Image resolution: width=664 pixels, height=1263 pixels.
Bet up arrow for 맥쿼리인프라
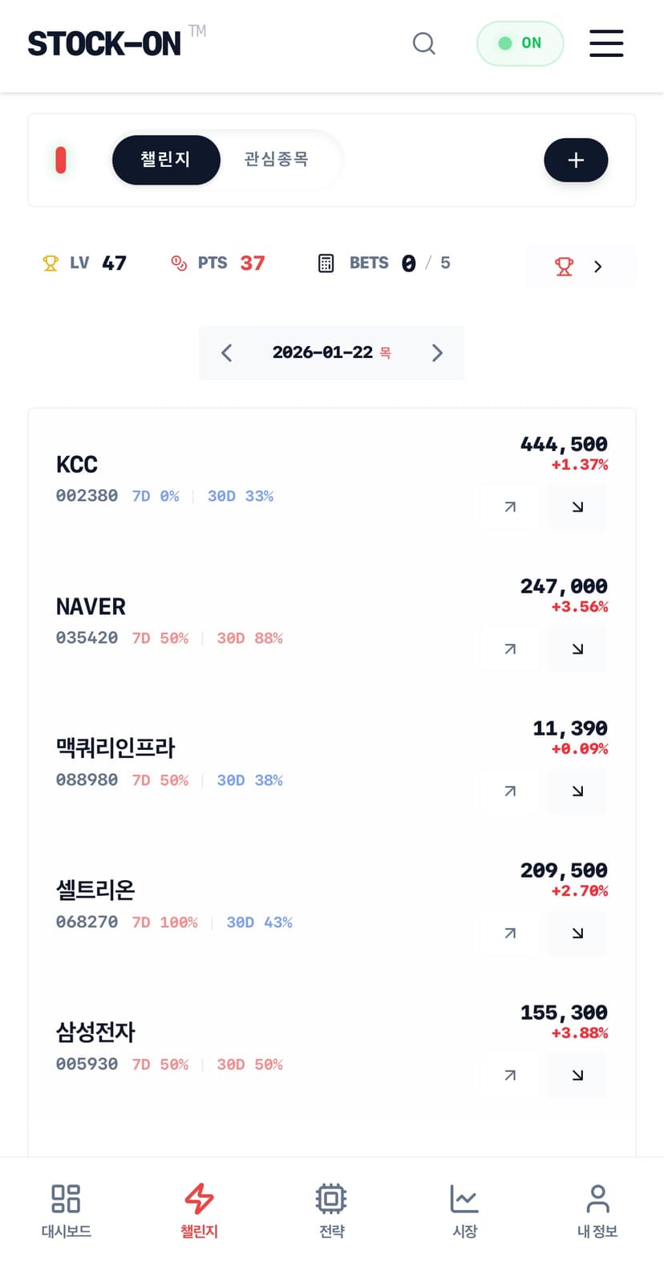click(510, 791)
